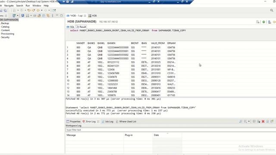This screenshot has height=155, width=276.
Task: Open the Window menu
Action: pyautogui.click(x=37, y=6)
